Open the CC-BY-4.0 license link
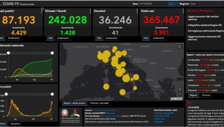Viewport: 224px width, 127px height. [97, 110]
